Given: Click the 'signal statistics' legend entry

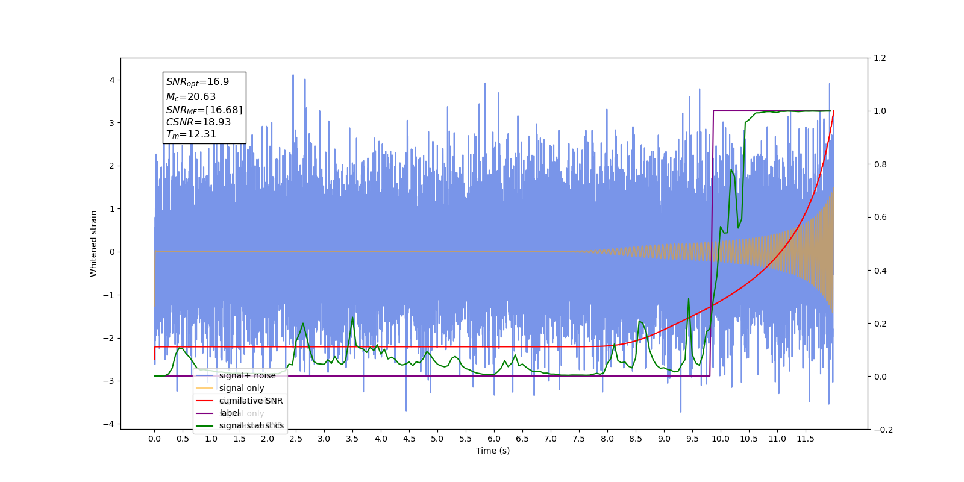Looking at the screenshot, I should click(x=240, y=425).
